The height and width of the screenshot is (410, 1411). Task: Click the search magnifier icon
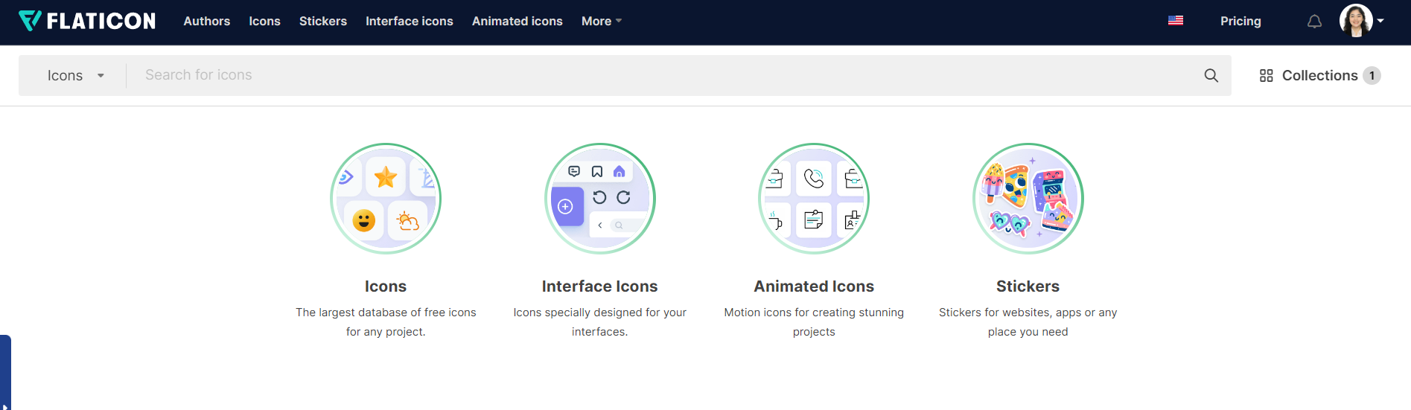(1211, 75)
